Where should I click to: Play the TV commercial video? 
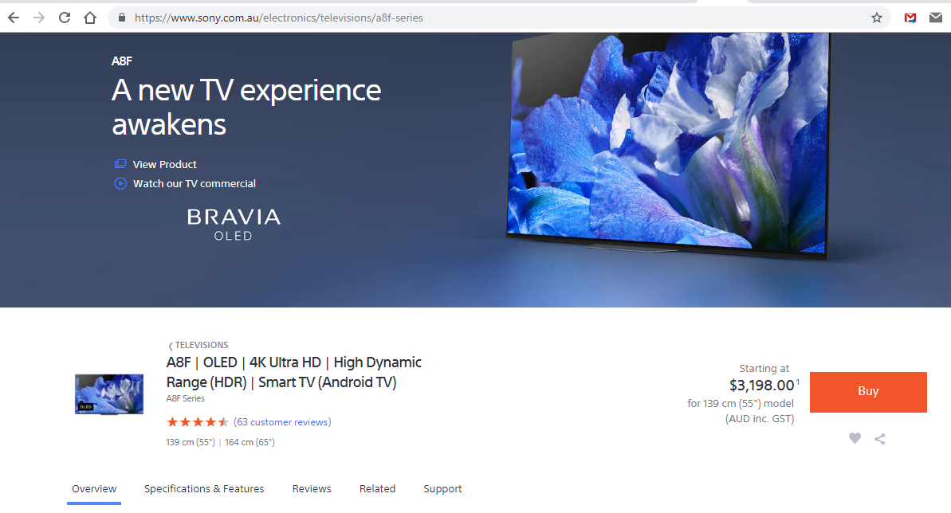pyautogui.click(x=194, y=183)
